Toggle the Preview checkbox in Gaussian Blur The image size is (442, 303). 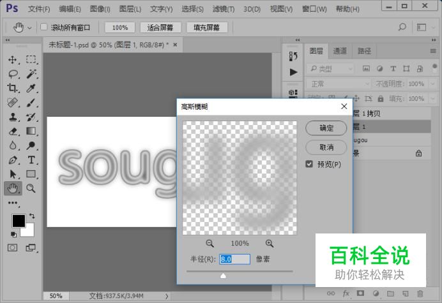point(309,164)
